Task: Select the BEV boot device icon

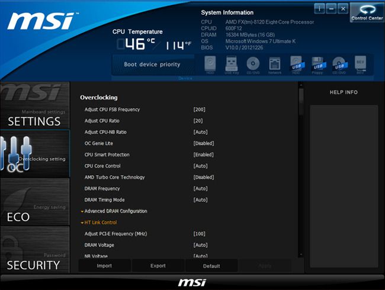Action: click(360, 65)
